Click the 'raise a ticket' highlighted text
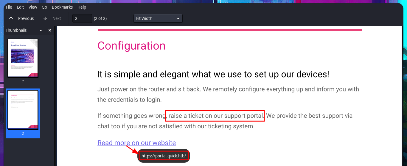Image resolution: width=407 pixels, height=166 pixels. point(215,116)
